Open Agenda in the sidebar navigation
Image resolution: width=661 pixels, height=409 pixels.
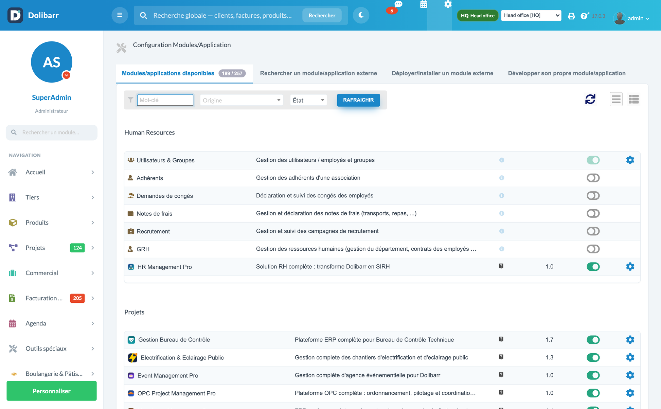click(52, 323)
